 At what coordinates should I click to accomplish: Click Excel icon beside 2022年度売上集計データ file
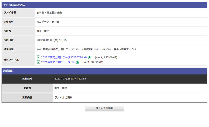(39, 57)
